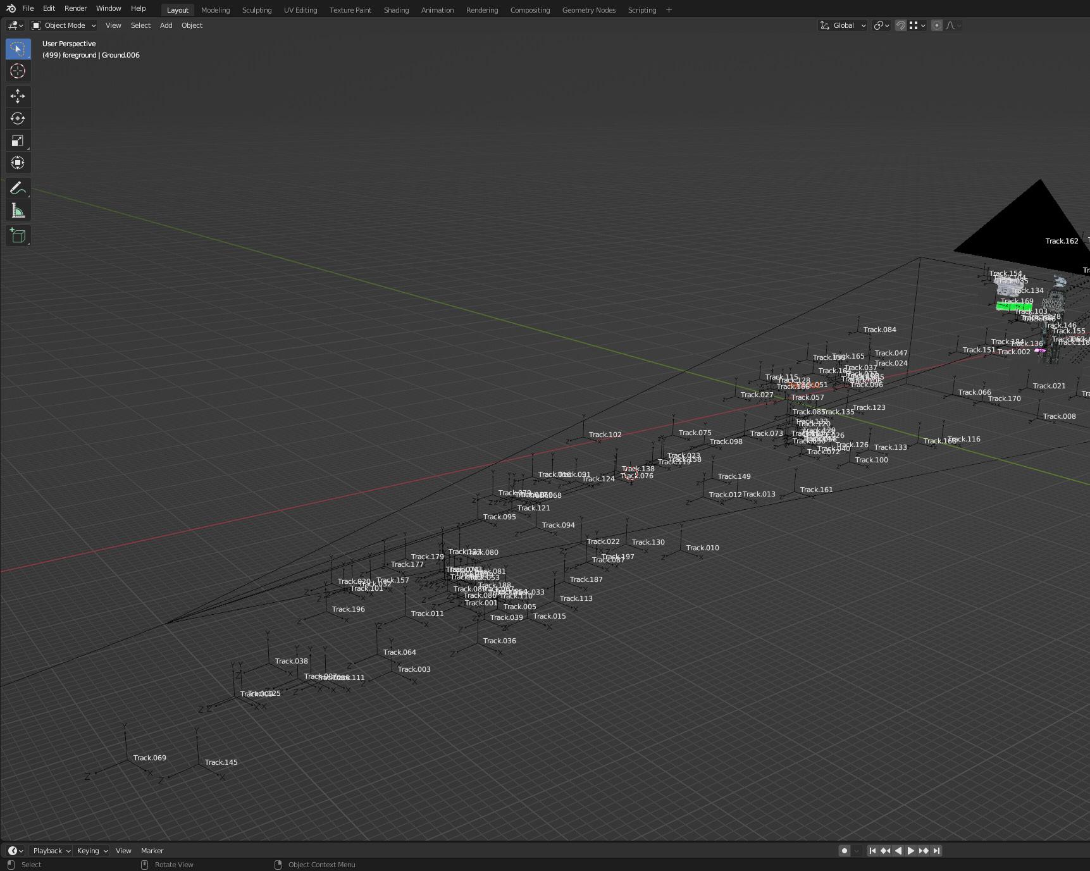Image resolution: width=1090 pixels, height=871 pixels.
Task: Open the Render menu
Action: coord(75,9)
